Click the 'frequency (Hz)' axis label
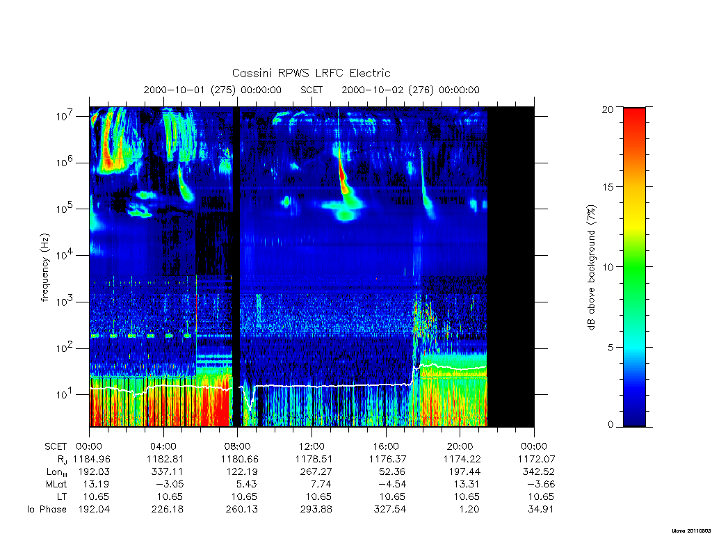The height and width of the screenshot is (534, 712). 44,268
